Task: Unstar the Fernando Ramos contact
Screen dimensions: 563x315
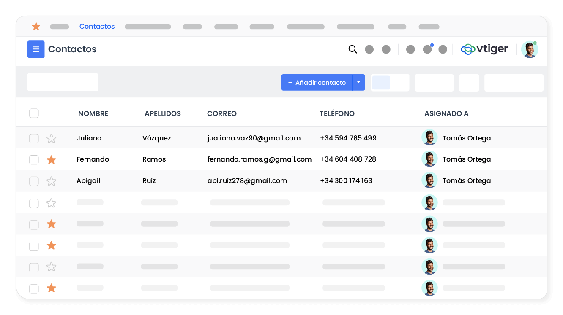Action: coord(51,160)
